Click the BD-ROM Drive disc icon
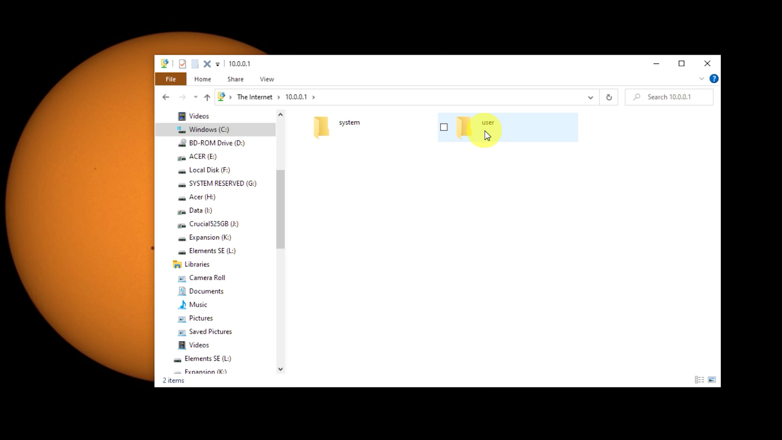The width and height of the screenshot is (782, 440). click(182, 143)
